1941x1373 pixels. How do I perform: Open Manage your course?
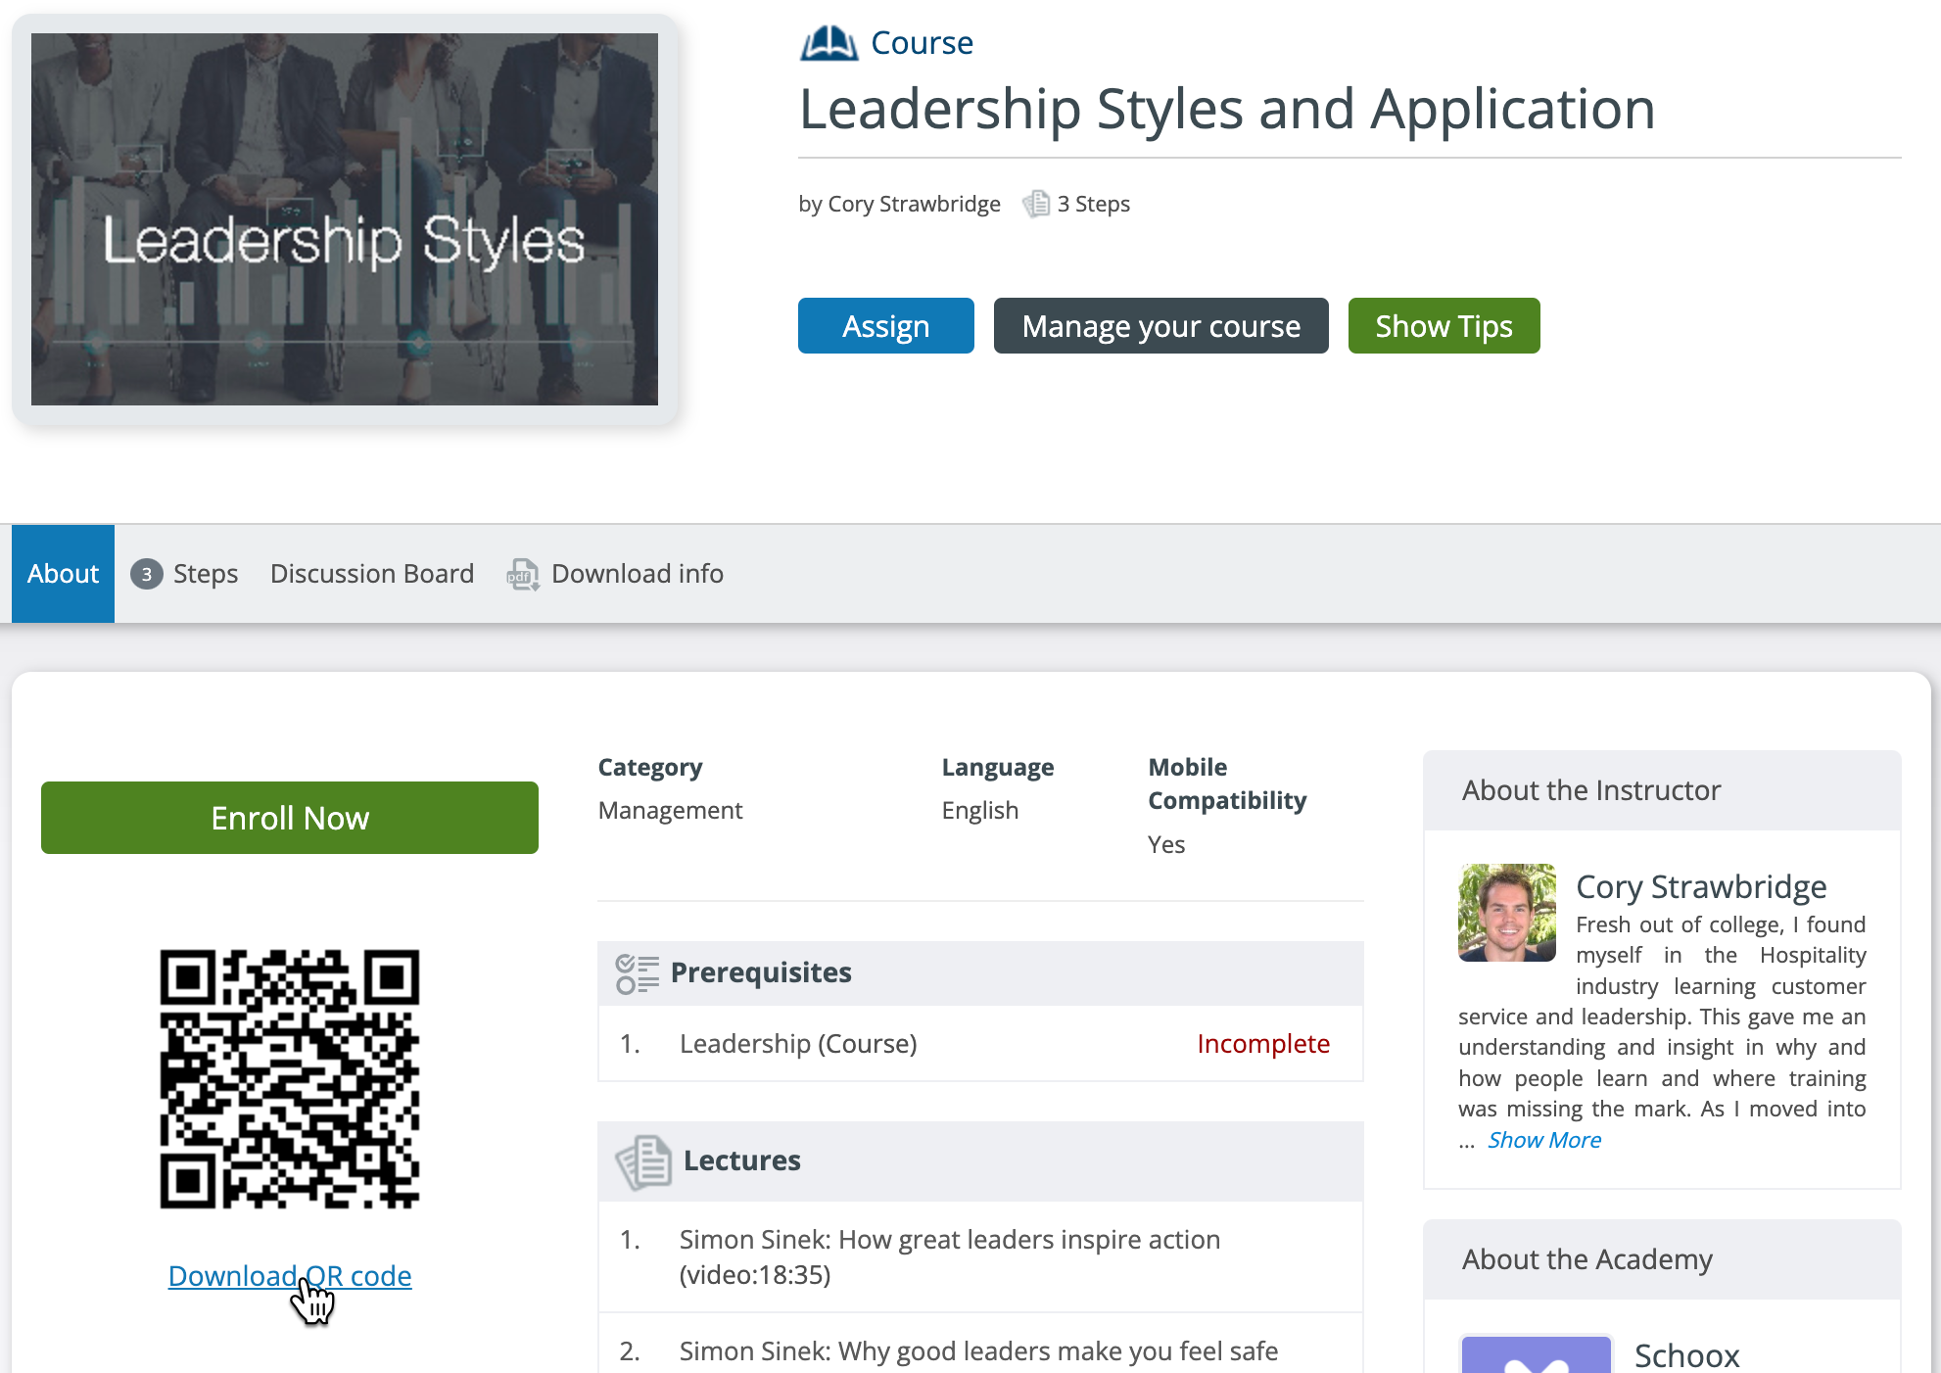1160,325
